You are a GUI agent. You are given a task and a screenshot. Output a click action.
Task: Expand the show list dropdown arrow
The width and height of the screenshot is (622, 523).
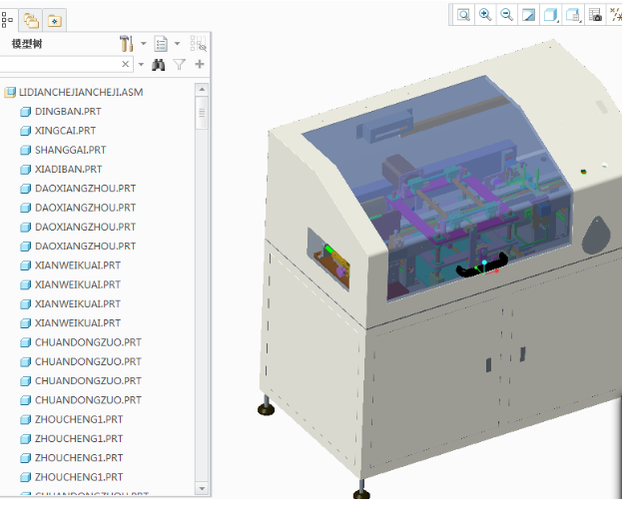coord(178,44)
